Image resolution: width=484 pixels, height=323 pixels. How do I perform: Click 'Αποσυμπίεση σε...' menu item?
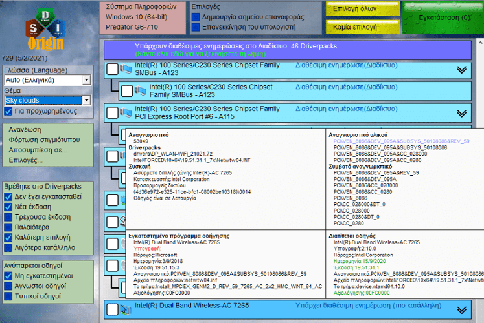point(38,150)
